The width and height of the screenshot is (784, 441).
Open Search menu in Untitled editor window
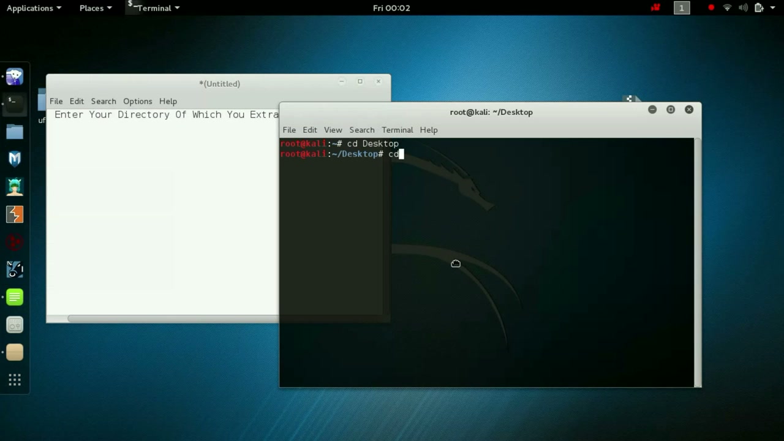pyautogui.click(x=104, y=101)
